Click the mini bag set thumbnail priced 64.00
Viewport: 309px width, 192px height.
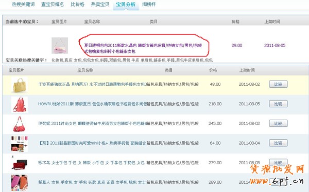pos(20,144)
